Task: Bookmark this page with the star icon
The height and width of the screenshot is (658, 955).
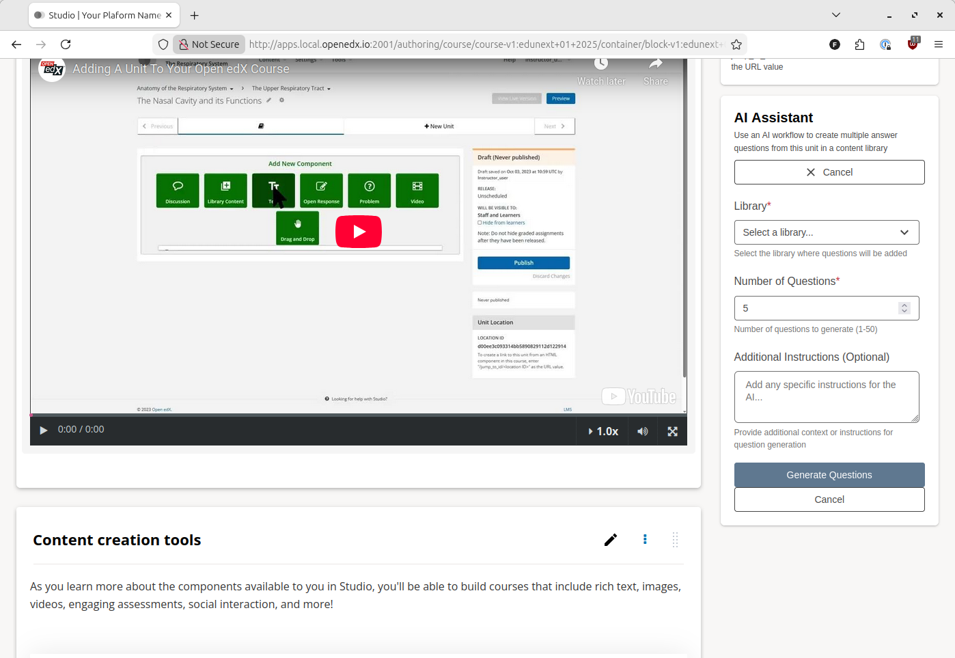Action: (736, 44)
